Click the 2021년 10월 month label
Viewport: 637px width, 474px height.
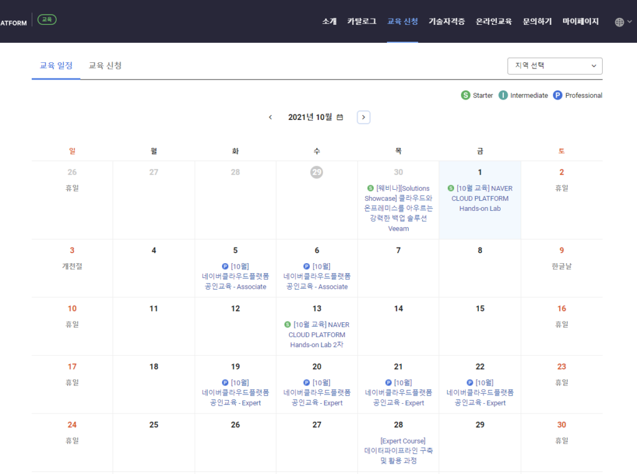point(310,118)
